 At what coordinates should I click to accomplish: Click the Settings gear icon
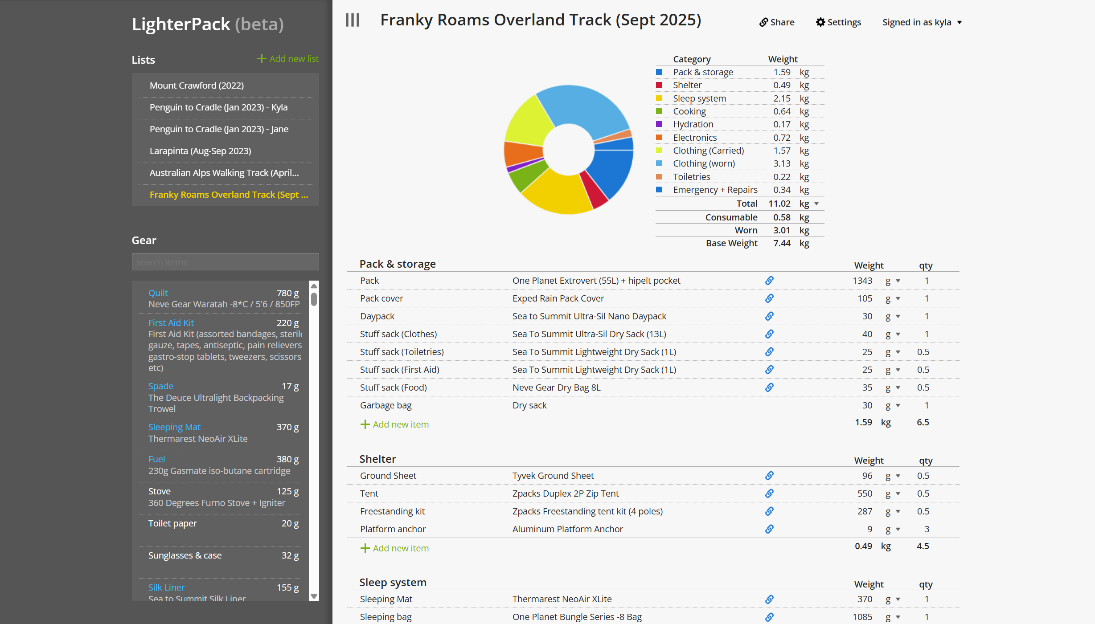click(820, 22)
